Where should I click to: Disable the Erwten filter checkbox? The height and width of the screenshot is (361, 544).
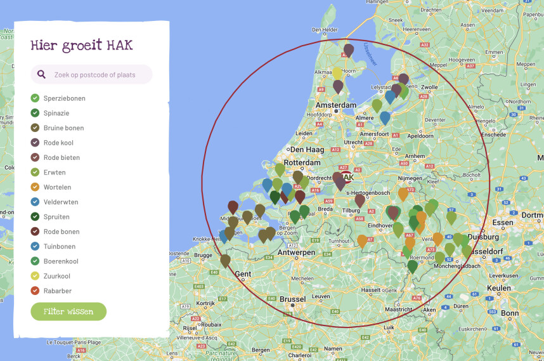[35, 172]
